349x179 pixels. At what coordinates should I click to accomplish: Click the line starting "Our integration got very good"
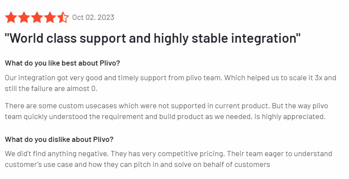click(170, 78)
